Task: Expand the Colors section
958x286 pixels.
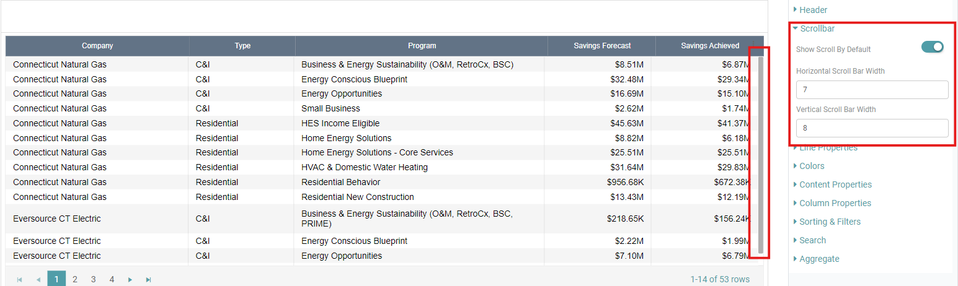Action: 812,166
